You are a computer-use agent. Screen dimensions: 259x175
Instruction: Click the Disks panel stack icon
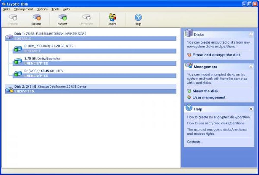189,33
